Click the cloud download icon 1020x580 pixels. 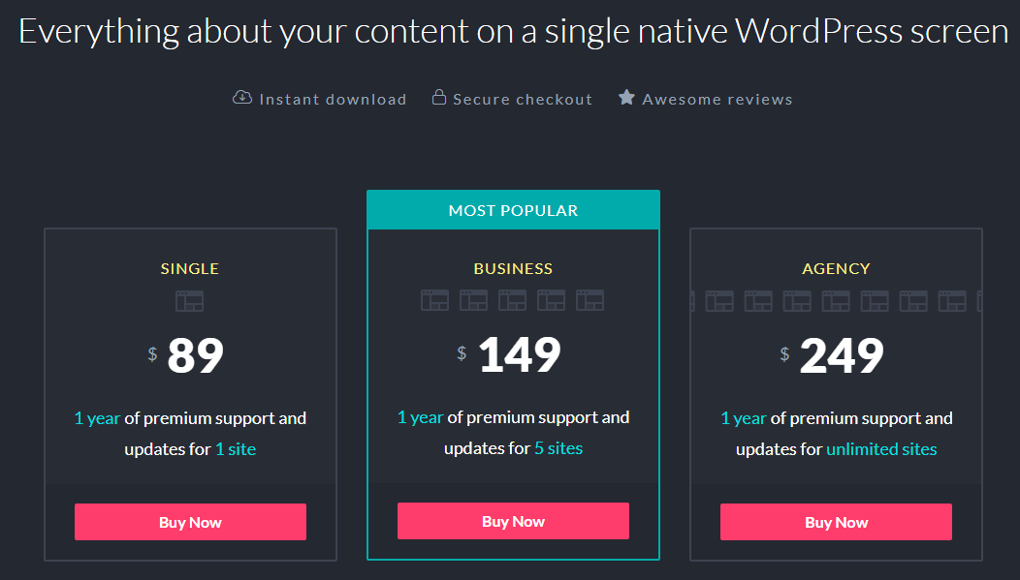point(242,98)
